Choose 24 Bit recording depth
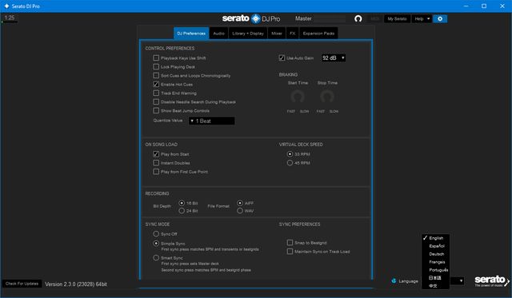Image resolution: width=512 pixels, height=298 pixels. coord(182,211)
